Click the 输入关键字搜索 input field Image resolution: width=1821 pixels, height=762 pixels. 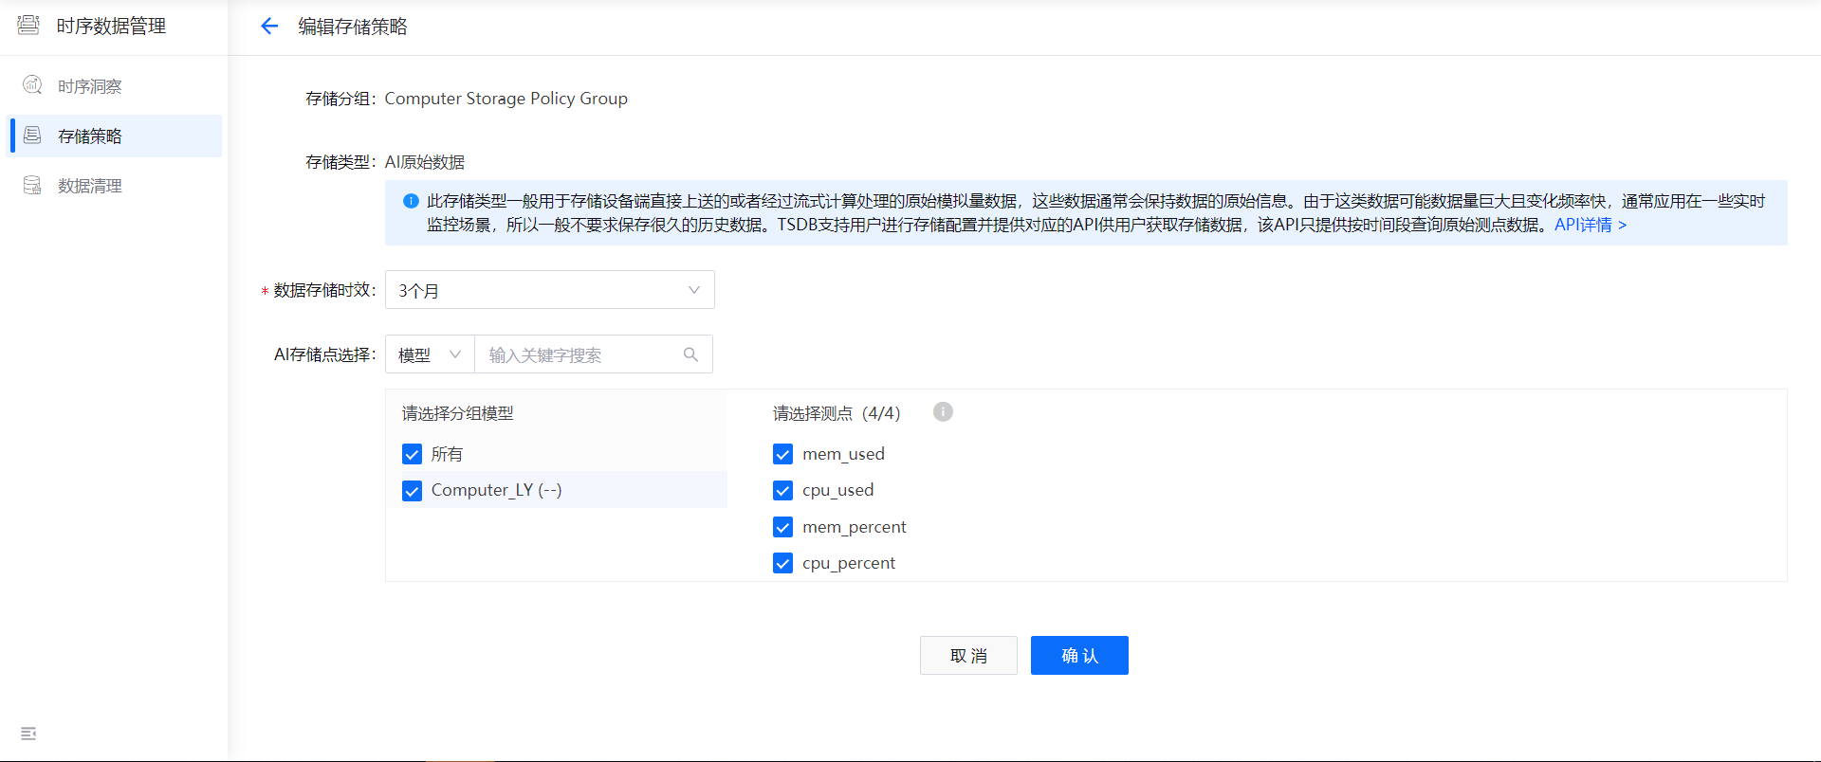(594, 354)
